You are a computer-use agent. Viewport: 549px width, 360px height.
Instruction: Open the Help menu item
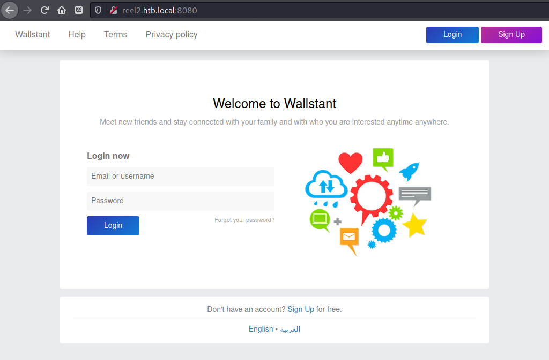pos(77,35)
